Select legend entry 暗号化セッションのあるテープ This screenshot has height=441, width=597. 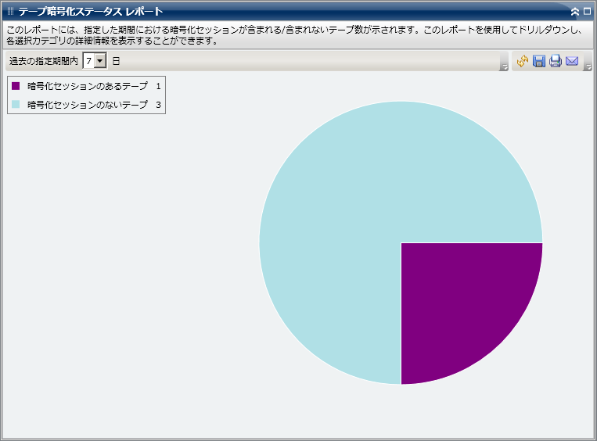tap(87, 86)
